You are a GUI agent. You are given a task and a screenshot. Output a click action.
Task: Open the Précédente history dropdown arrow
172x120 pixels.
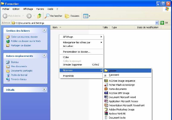(23, 16)
